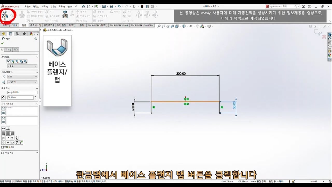Screen dimensions: 332x187
Task: Click the Display Style cube icon
Action: click(184, 26)
